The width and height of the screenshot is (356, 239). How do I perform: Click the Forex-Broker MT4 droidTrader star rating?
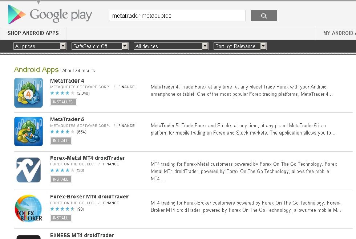point(62,209)
